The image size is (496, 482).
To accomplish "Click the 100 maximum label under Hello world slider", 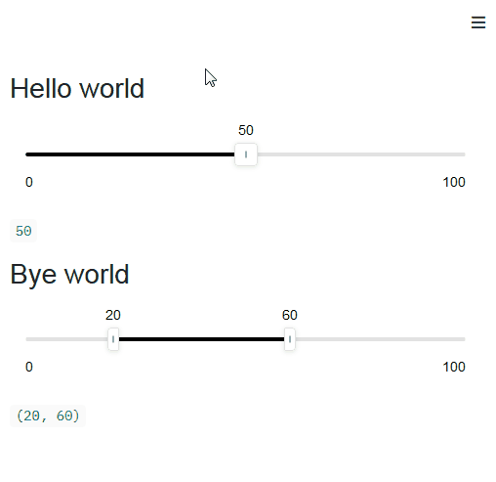I will (454, 182).
